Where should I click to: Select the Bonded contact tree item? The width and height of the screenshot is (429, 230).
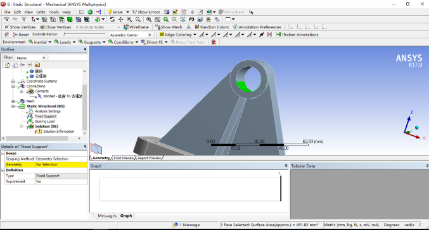click(62, 96)
